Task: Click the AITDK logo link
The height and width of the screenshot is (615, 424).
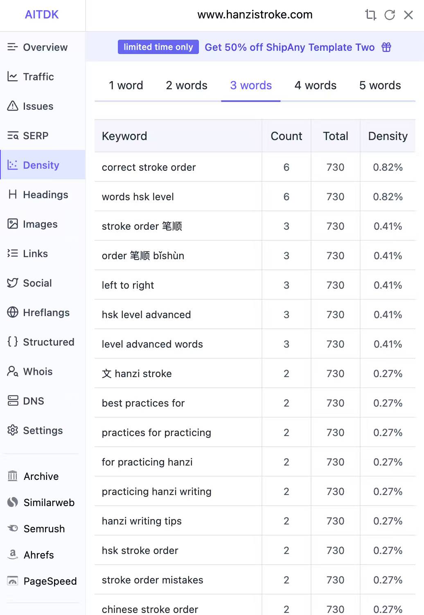Action: [x=42, y=15]
